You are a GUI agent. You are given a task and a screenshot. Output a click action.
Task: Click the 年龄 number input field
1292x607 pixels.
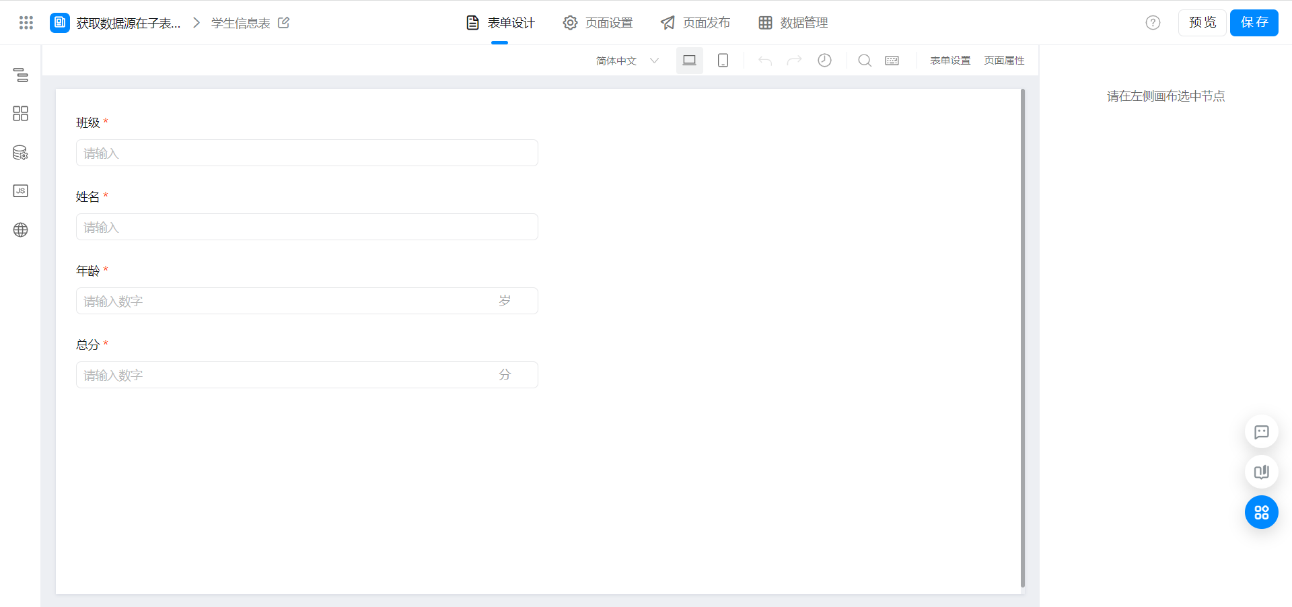307,301
